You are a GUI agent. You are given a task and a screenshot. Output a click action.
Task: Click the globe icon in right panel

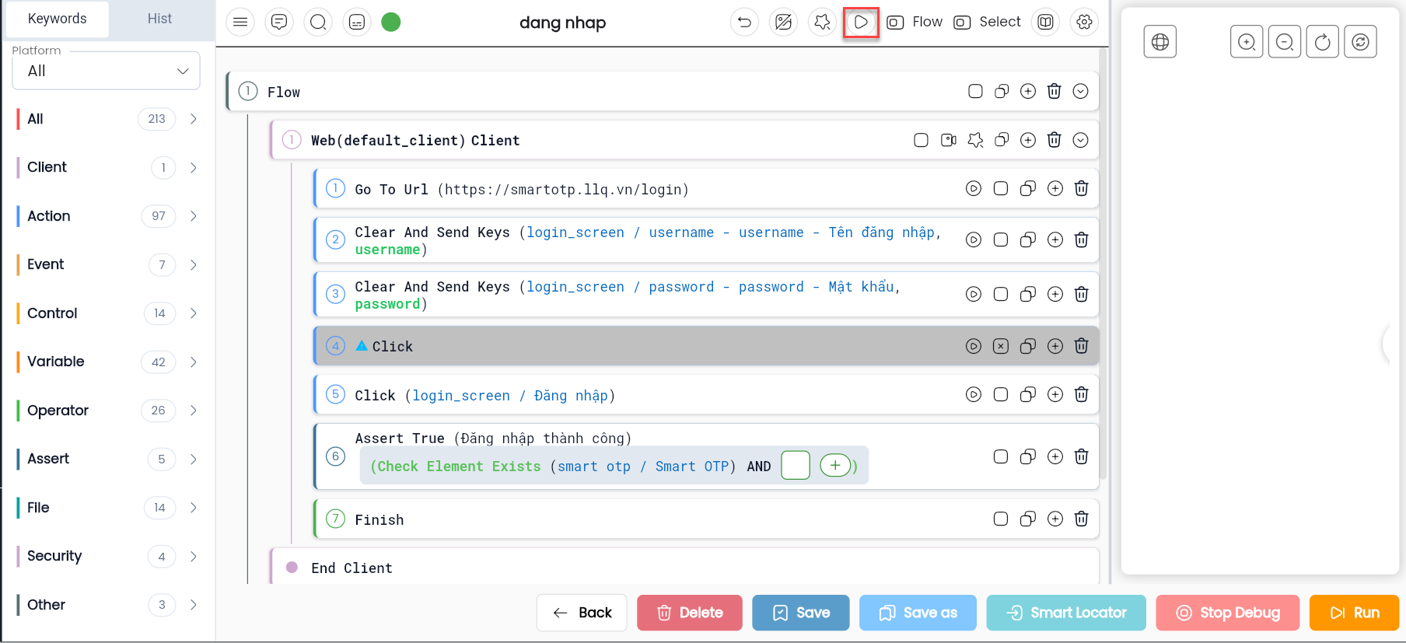(x=1160, y=42)
